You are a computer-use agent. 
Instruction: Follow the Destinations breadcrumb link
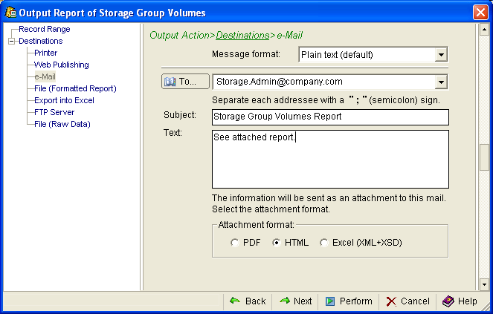pyautogui.click(x=242, y=35)
